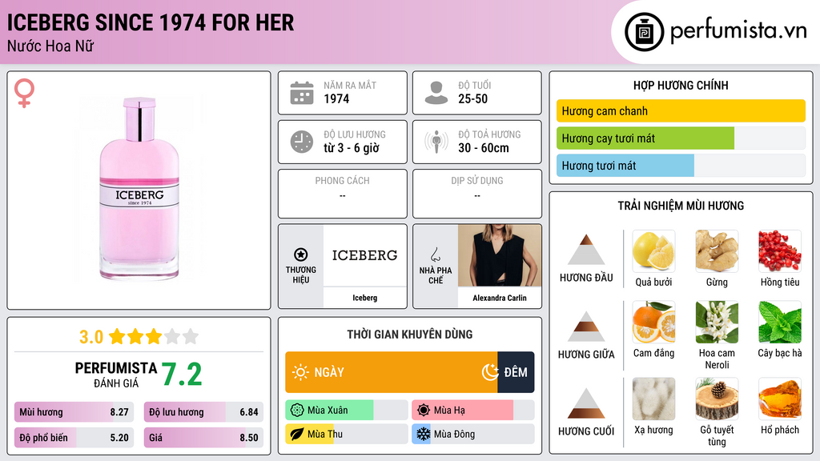The image size is (820, 461).
Task: Click the star badge icon above Thương hiệu
Action: (301, 255)
